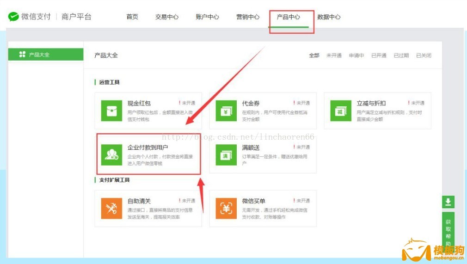Filter products by 已开通

click(379, 55)
